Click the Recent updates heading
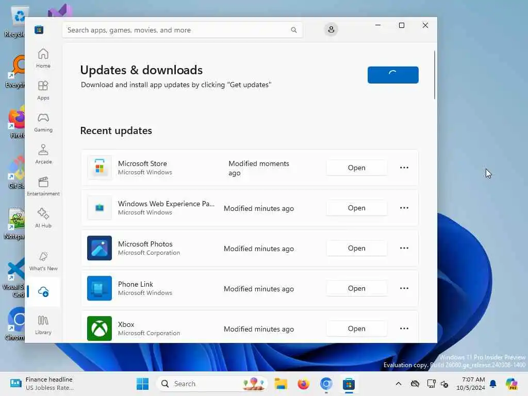Viewport: 528px width, 396px height. pos(116,130)
